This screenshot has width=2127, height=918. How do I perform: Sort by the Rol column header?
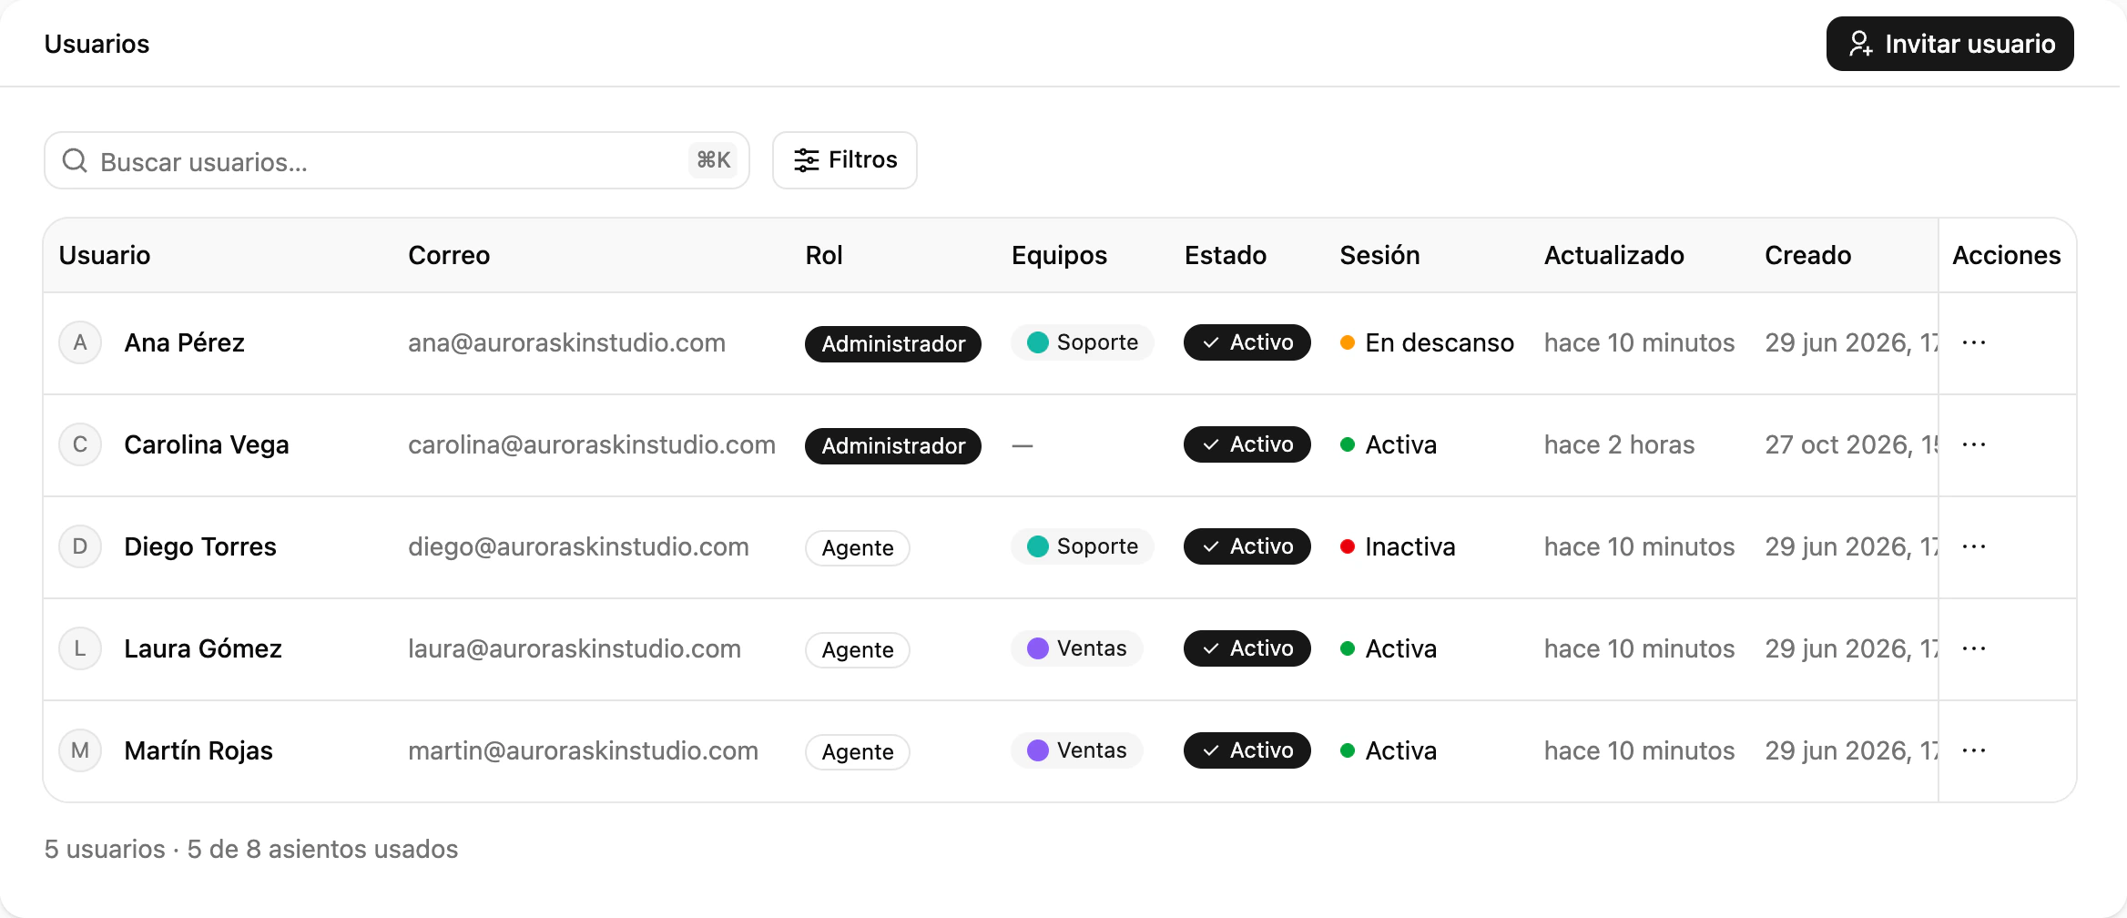[824, 255]
